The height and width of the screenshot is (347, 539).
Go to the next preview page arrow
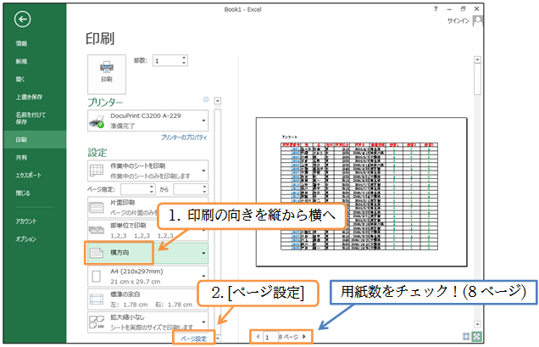(x=305, y=337)
